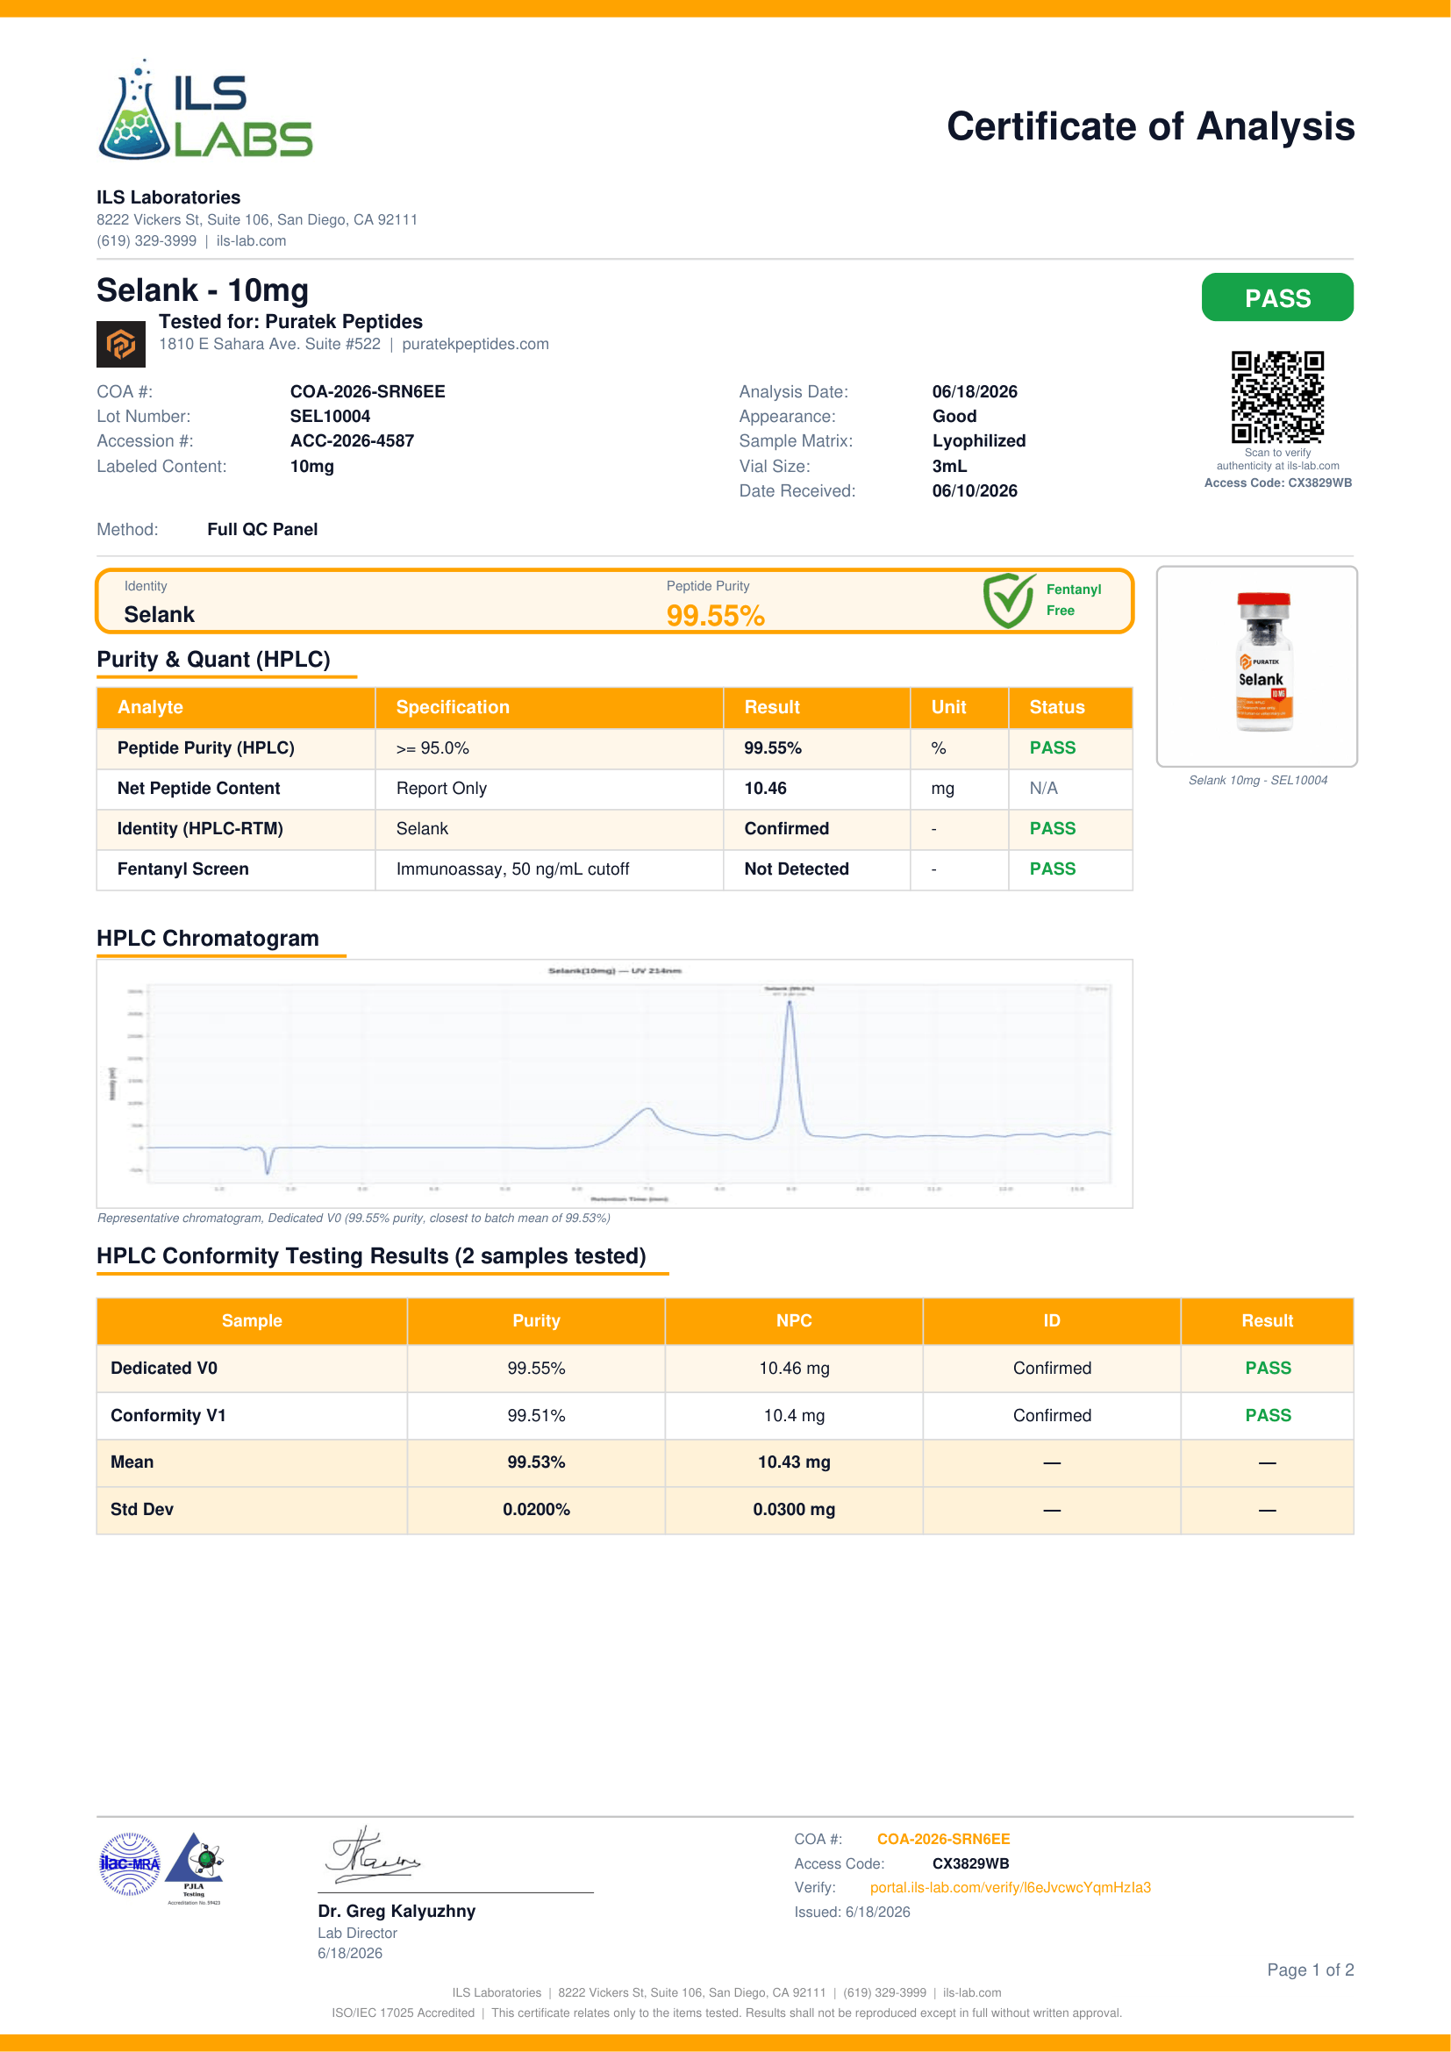Select the "Fentanyl Screen" row label
1451x2052 pixels.
(183, 869)
